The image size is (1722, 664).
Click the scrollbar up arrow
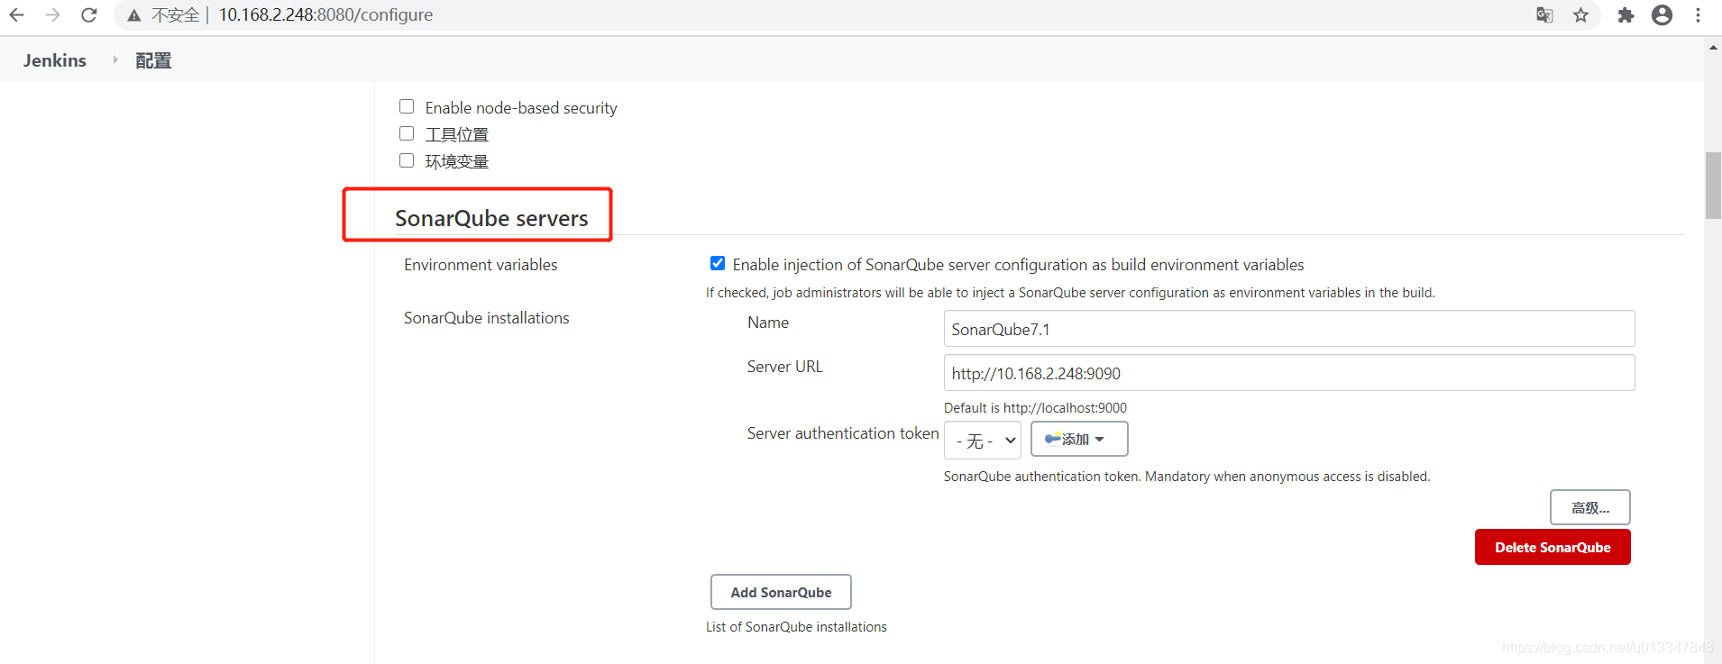1713,47
